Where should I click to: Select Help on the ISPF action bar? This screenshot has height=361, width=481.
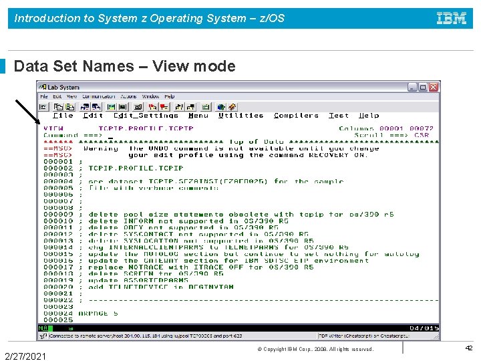[368, 116]
